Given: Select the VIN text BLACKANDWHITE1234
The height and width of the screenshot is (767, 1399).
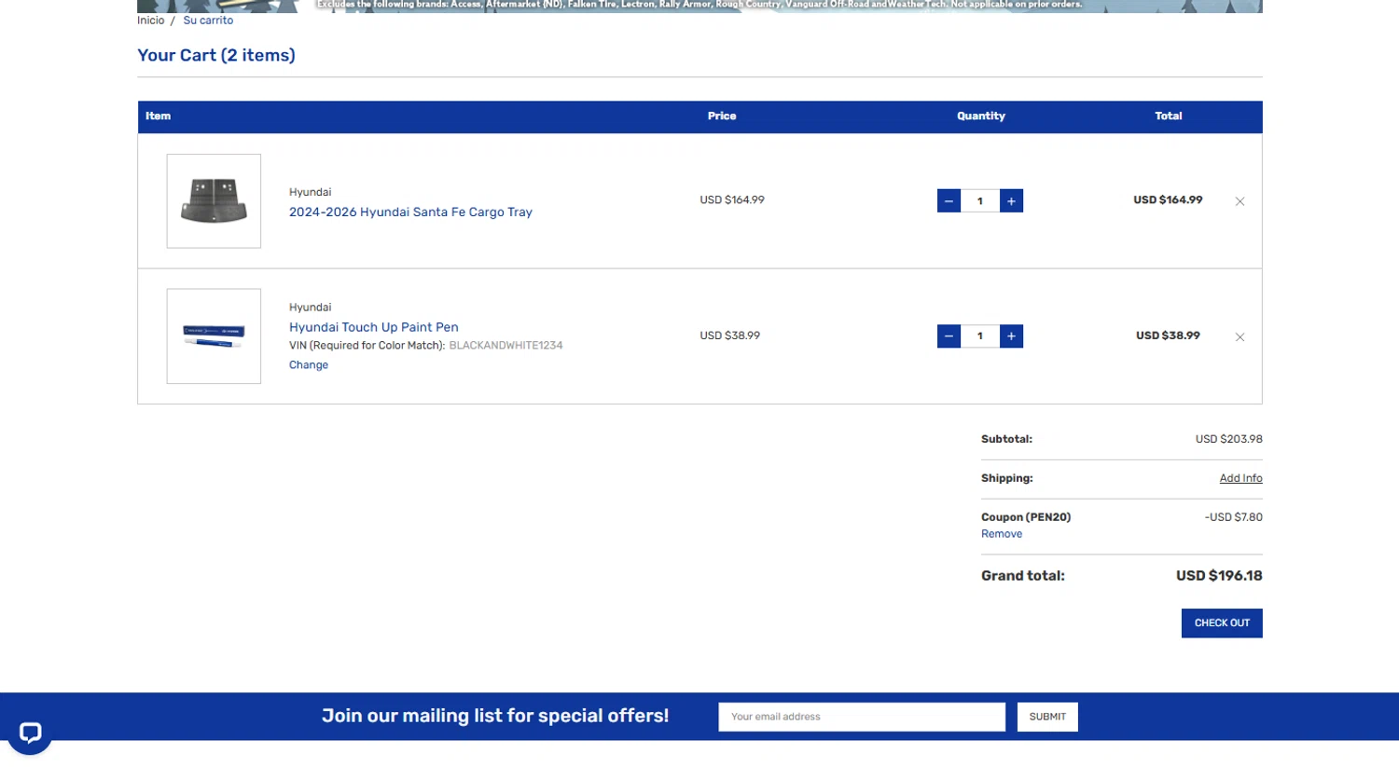Looking at the screenshot, I should coord(506,346).
